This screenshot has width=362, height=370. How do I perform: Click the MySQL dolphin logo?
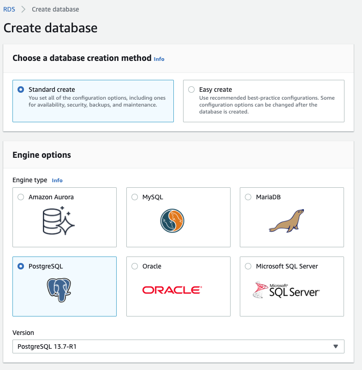pyautogui.click(x=172, y=221)
